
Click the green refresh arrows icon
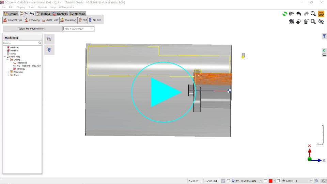(284, 14)
